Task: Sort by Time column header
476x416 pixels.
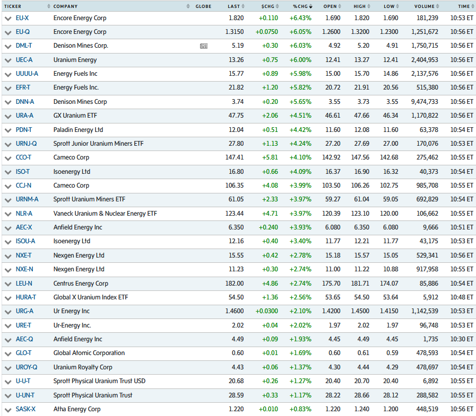Action: 466,6
